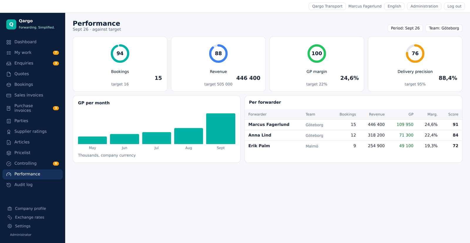Screen dimensions: 470x243
Task: Click the Score column header
Action: coord(453,114)
